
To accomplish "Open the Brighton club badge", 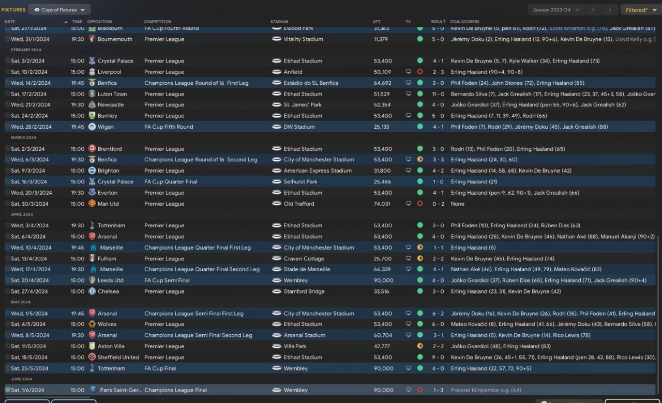I will coord(92,171).
